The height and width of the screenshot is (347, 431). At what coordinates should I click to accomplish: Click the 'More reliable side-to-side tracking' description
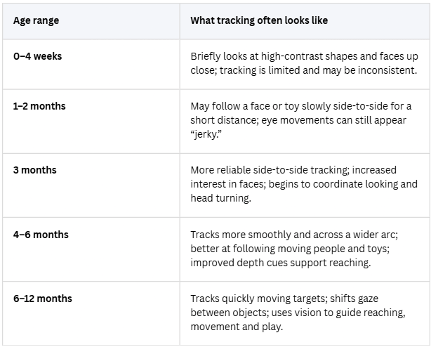(304, 184)
